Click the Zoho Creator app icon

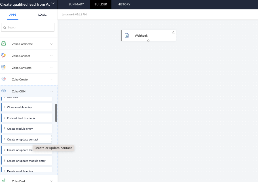(x=3, y=79)
